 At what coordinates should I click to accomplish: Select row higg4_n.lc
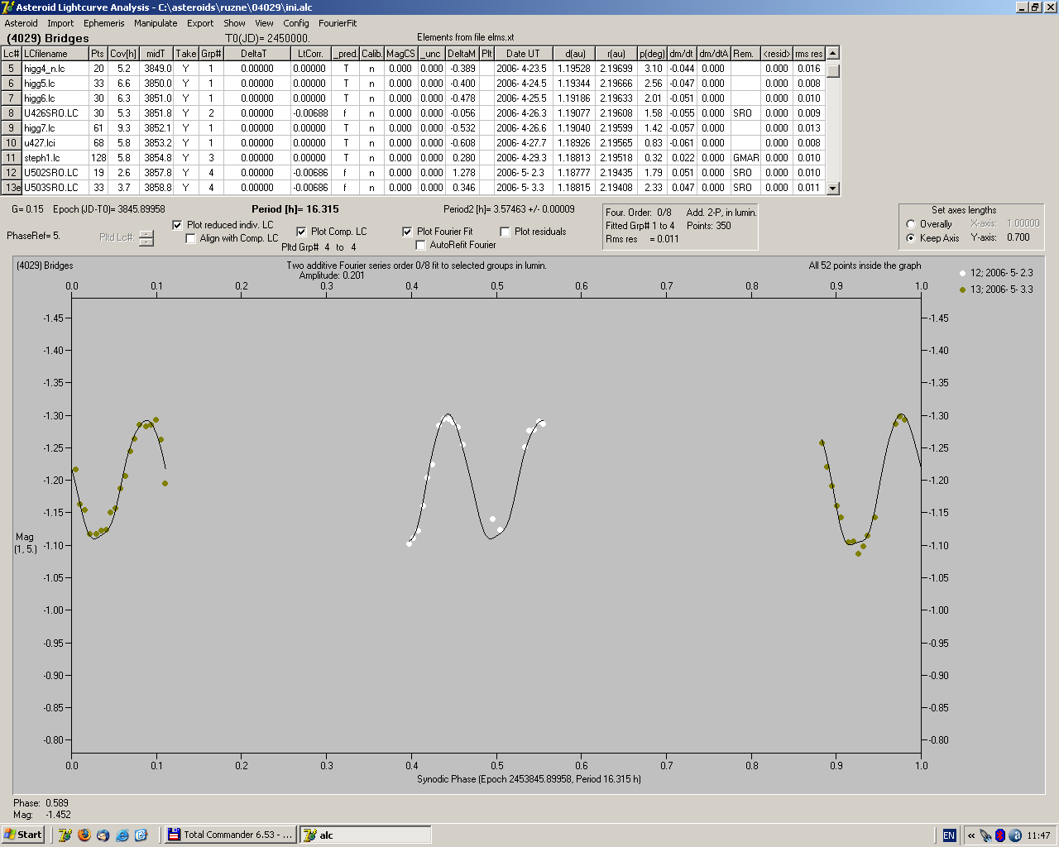pos(414,69)
